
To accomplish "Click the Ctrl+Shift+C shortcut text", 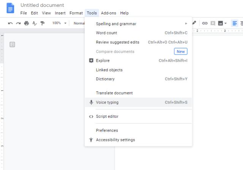I will pos(176,33).
